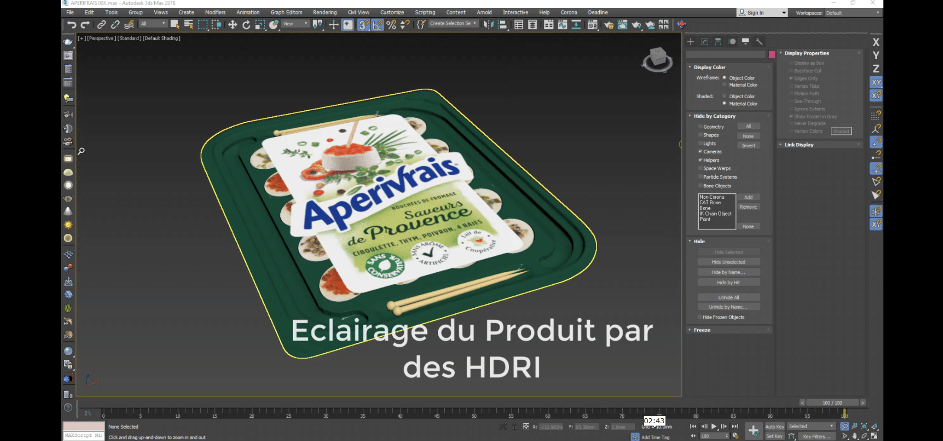Activate the Select and Link tool
Viewport: 943px width, 441px height.
point(101,25)
